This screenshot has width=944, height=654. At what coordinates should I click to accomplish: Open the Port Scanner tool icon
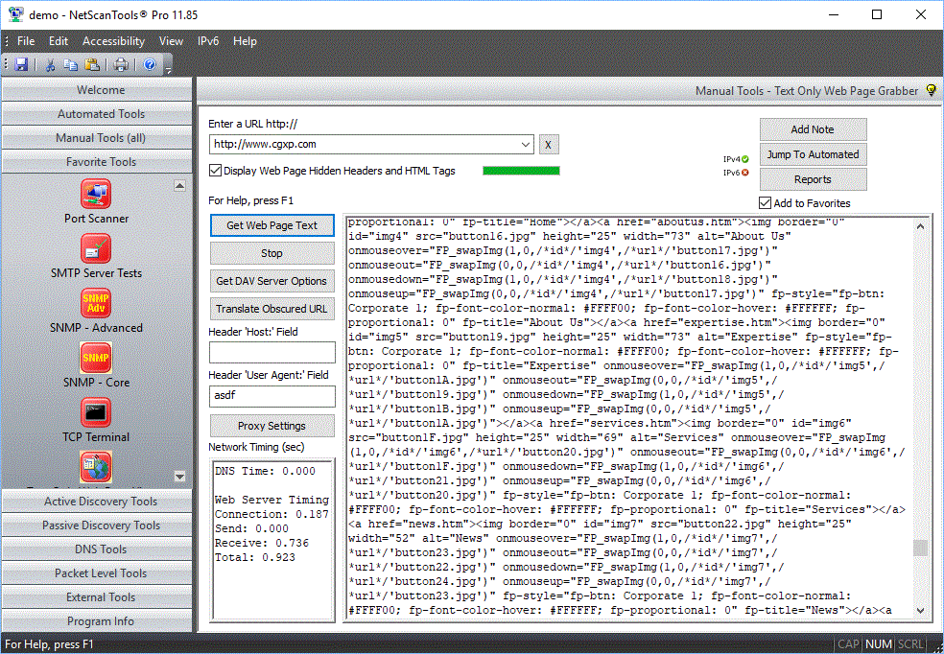96,194
